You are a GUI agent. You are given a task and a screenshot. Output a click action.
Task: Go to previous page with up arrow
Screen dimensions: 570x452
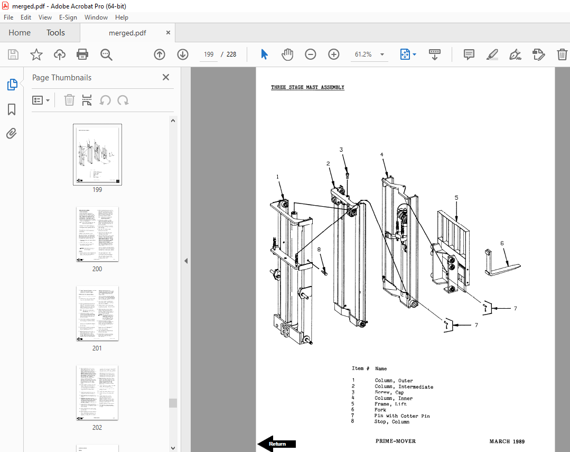point(160,54)
